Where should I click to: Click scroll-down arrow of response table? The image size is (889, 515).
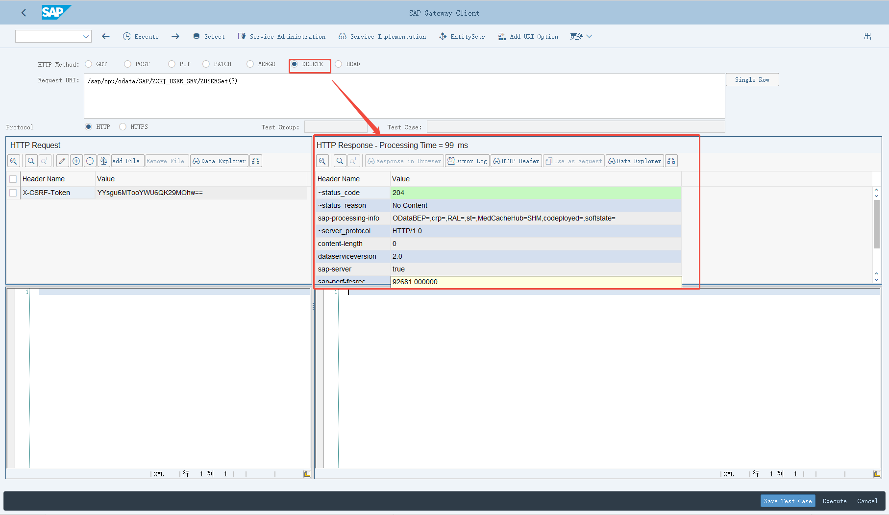pos(876,280)
